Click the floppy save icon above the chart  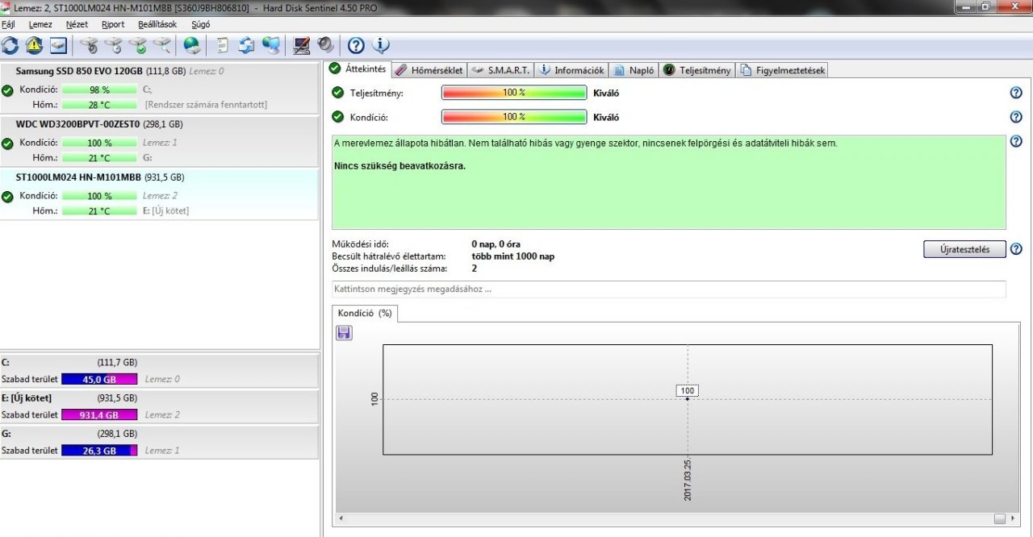click(345, 332)
